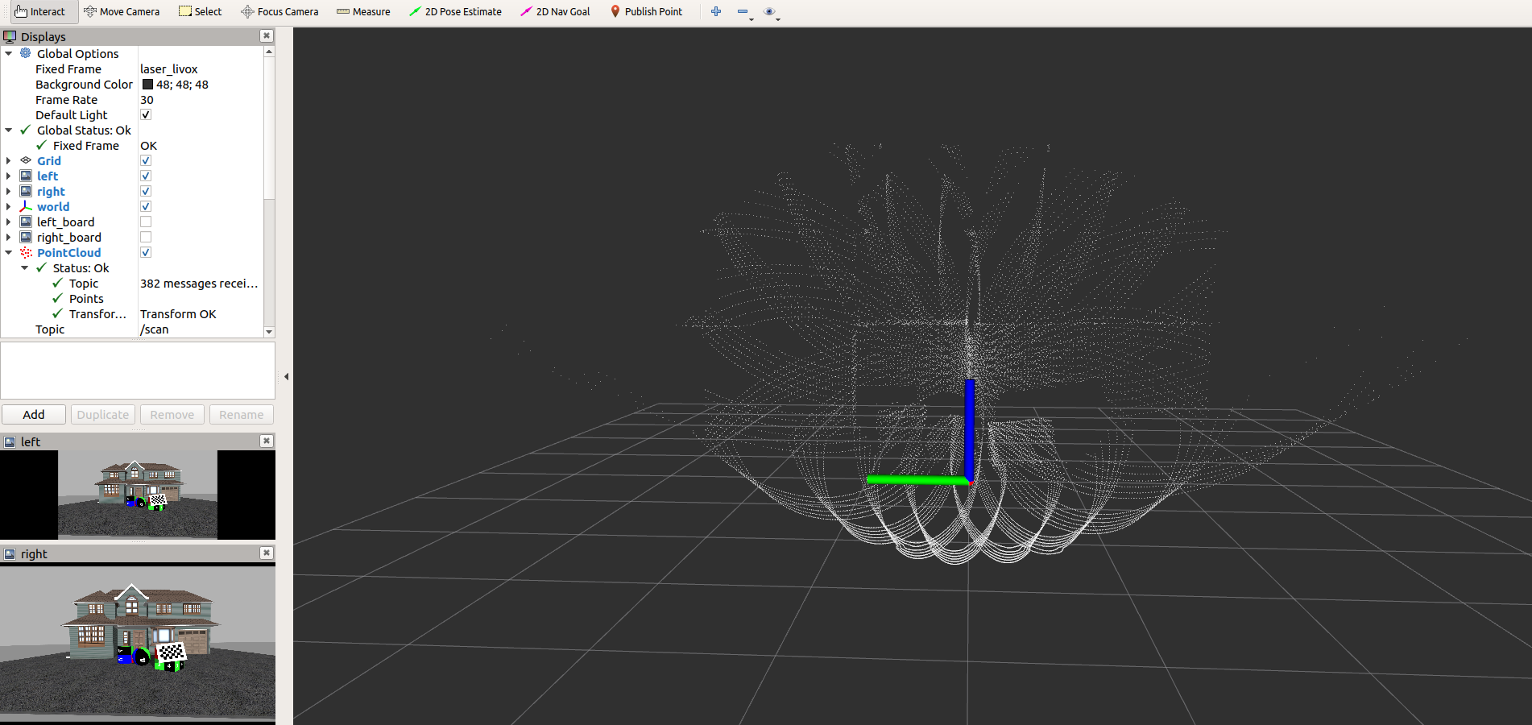This screenshot has height=725, width=1532.
Task: Click the Background Color swatch
Action: pos(147,84)
